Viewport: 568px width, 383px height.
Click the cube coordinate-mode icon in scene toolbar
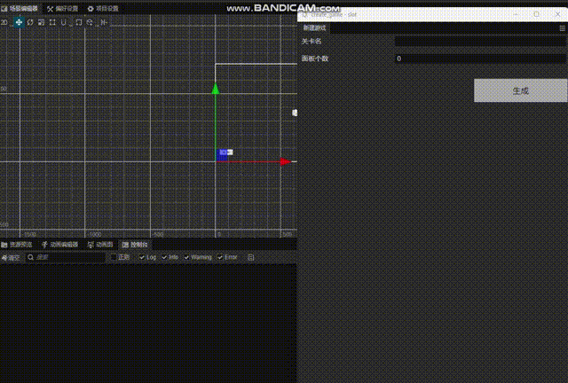(90, 22)
